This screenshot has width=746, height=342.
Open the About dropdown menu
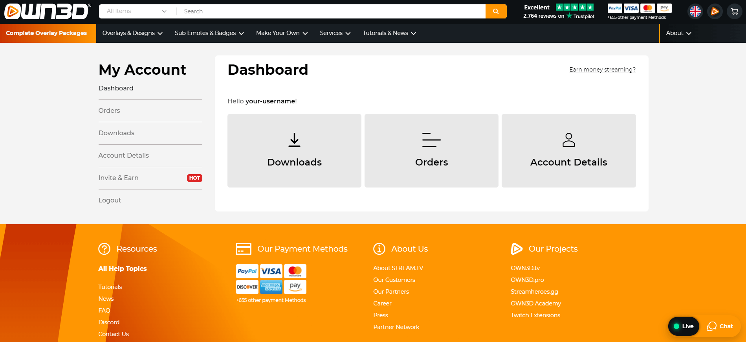pyautogui.click(x=678, y=33)
